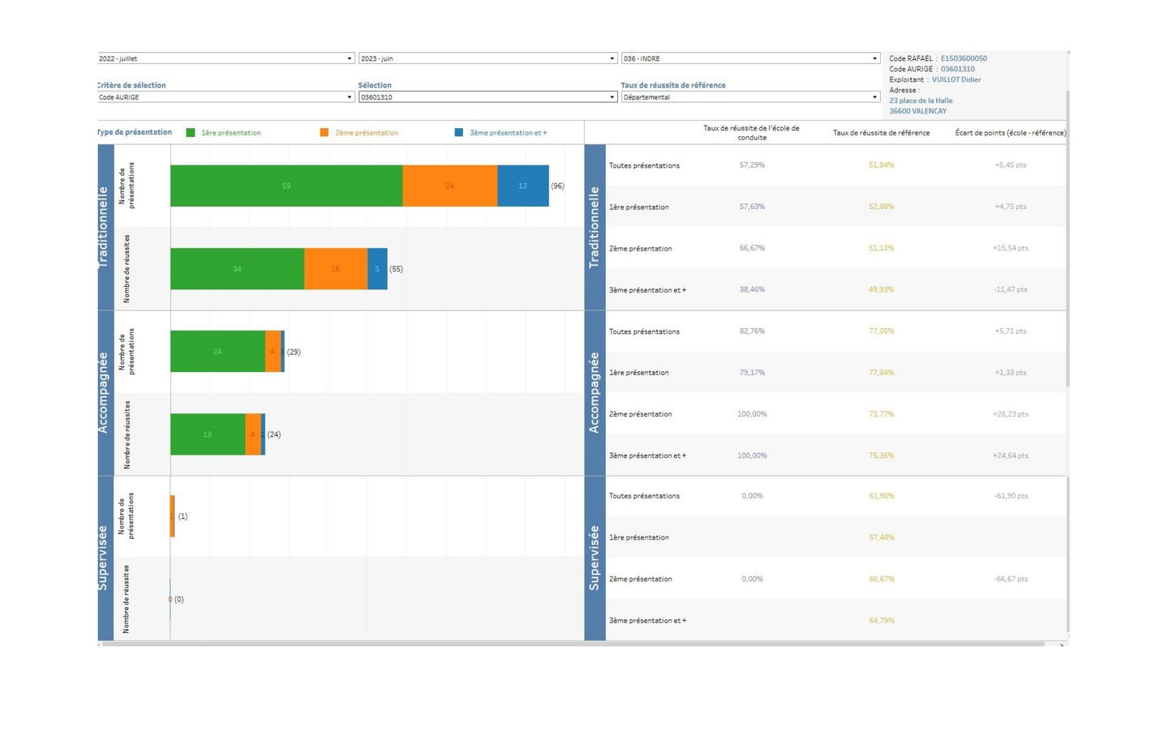Click the total label (96)
This screenshot has height=731, width=1168.
pos(558,186)
